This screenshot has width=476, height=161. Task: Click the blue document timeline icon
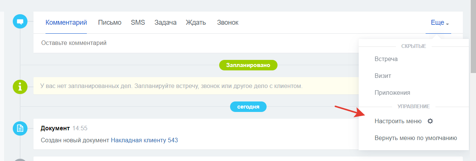20,128
